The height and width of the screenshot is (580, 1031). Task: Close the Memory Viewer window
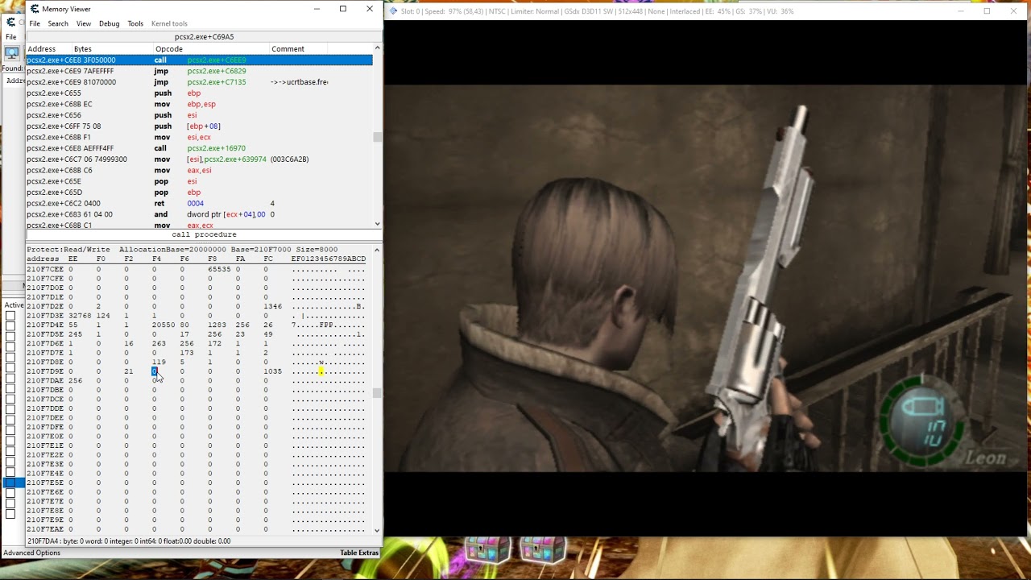[x=369, y=9]
